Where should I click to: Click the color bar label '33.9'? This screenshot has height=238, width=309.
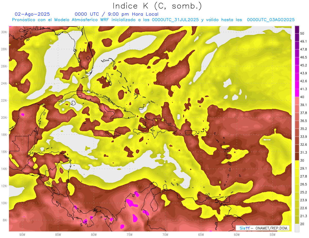point(303,137)
